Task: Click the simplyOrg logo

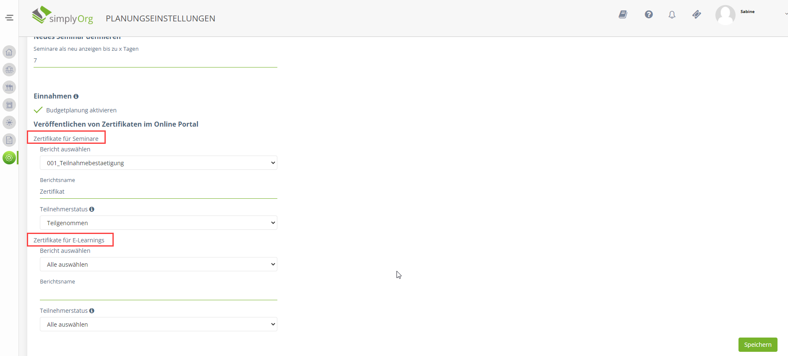Action: (x=63, y=16)
